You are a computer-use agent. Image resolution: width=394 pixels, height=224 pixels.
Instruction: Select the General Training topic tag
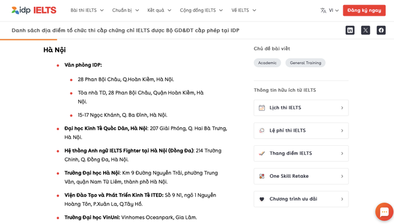pyautogui.click(x=305, y=63)
